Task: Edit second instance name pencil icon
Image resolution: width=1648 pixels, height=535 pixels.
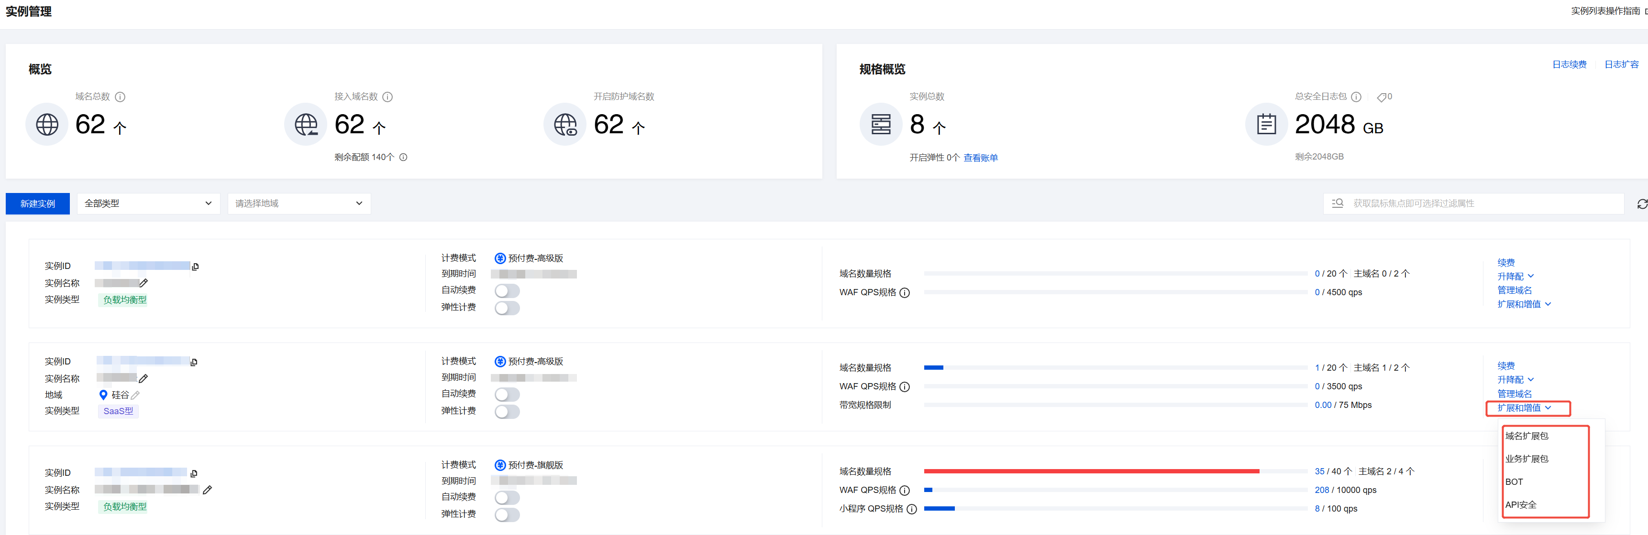Action: tap(144, 378)
